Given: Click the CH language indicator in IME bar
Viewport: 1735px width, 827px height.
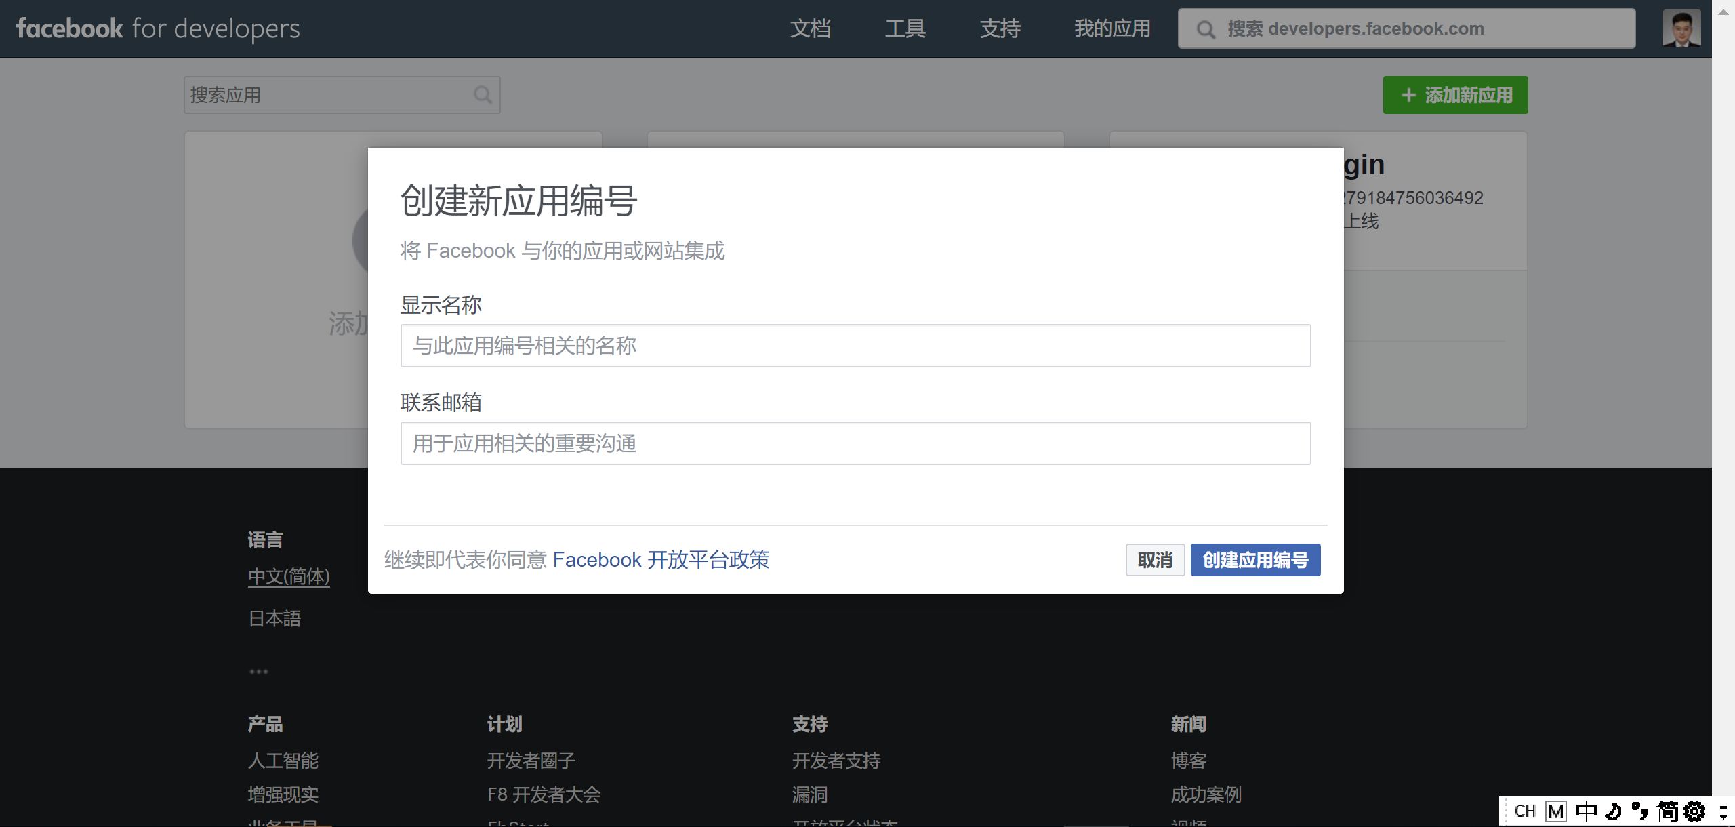Looking at the screenshot, I should click(x=1525, y=811).
